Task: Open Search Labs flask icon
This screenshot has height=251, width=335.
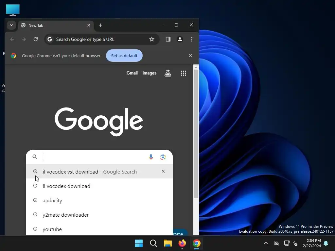Action: click(168, 73)
